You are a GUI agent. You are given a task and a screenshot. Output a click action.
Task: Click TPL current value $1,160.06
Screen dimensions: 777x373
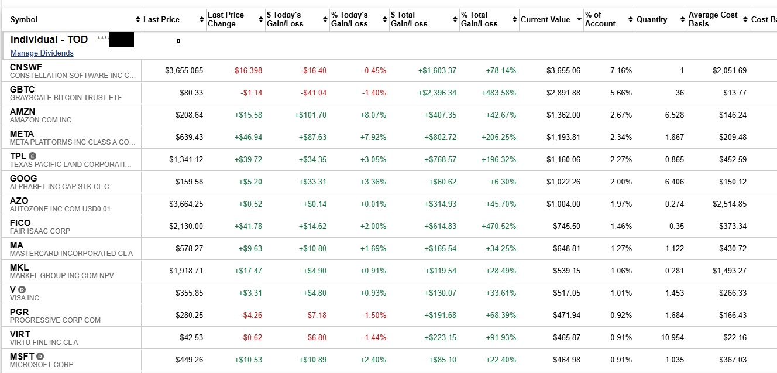pos(563,159)
